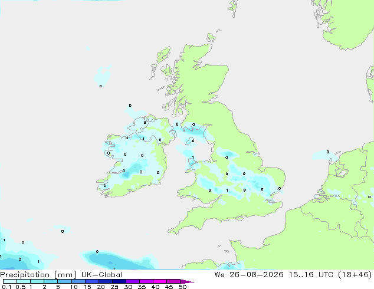The width and height of the screenshot is (374, 289).
Task: Click the 1–2 mm legend color swatch
Action: coord(37,281)
